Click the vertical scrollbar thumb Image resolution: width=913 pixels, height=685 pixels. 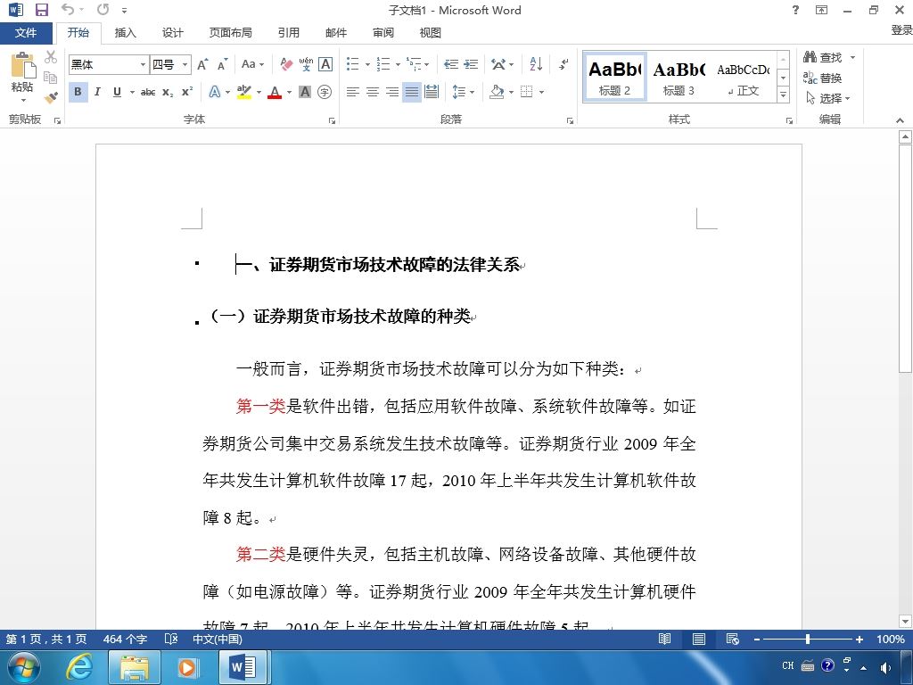905,260
